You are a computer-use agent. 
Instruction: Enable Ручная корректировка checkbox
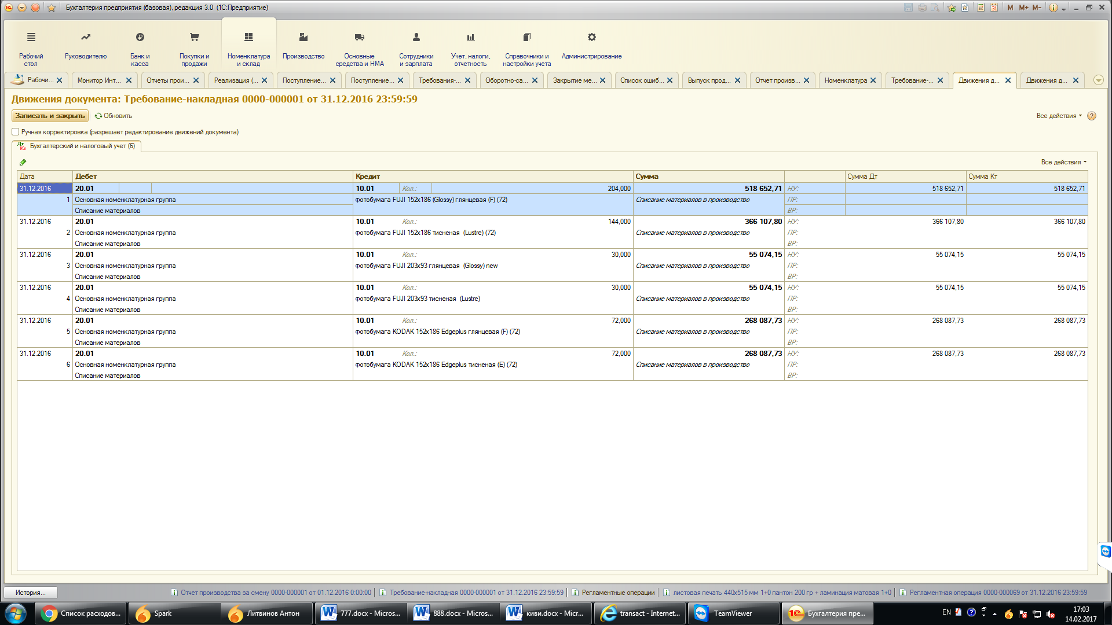[x=16, y=132]
